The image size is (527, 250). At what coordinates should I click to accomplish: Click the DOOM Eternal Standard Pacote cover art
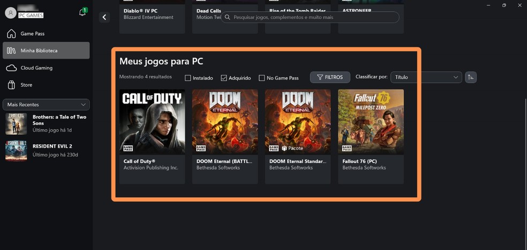[298, 122]
